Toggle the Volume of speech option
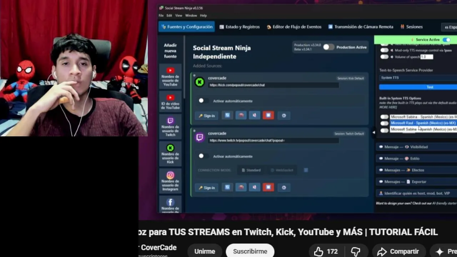 (x=384, y=57)
